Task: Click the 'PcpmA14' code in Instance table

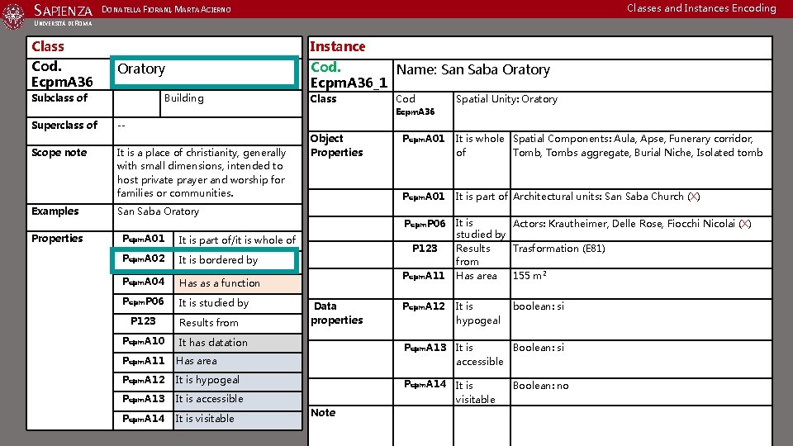Action: 425,384
